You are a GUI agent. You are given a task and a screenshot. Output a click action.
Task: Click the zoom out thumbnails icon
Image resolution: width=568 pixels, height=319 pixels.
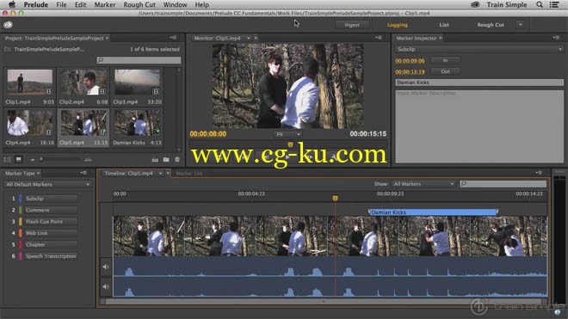(x=32, y=159)
